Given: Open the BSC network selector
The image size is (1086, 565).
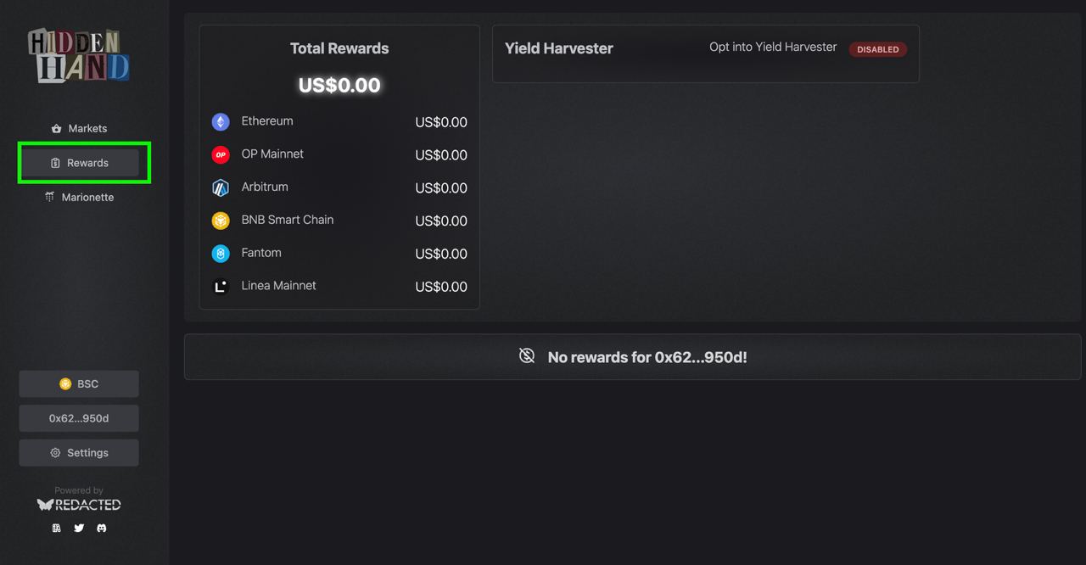Looking at the screenshot, I should pyautogui.click(x=79, y=384).
